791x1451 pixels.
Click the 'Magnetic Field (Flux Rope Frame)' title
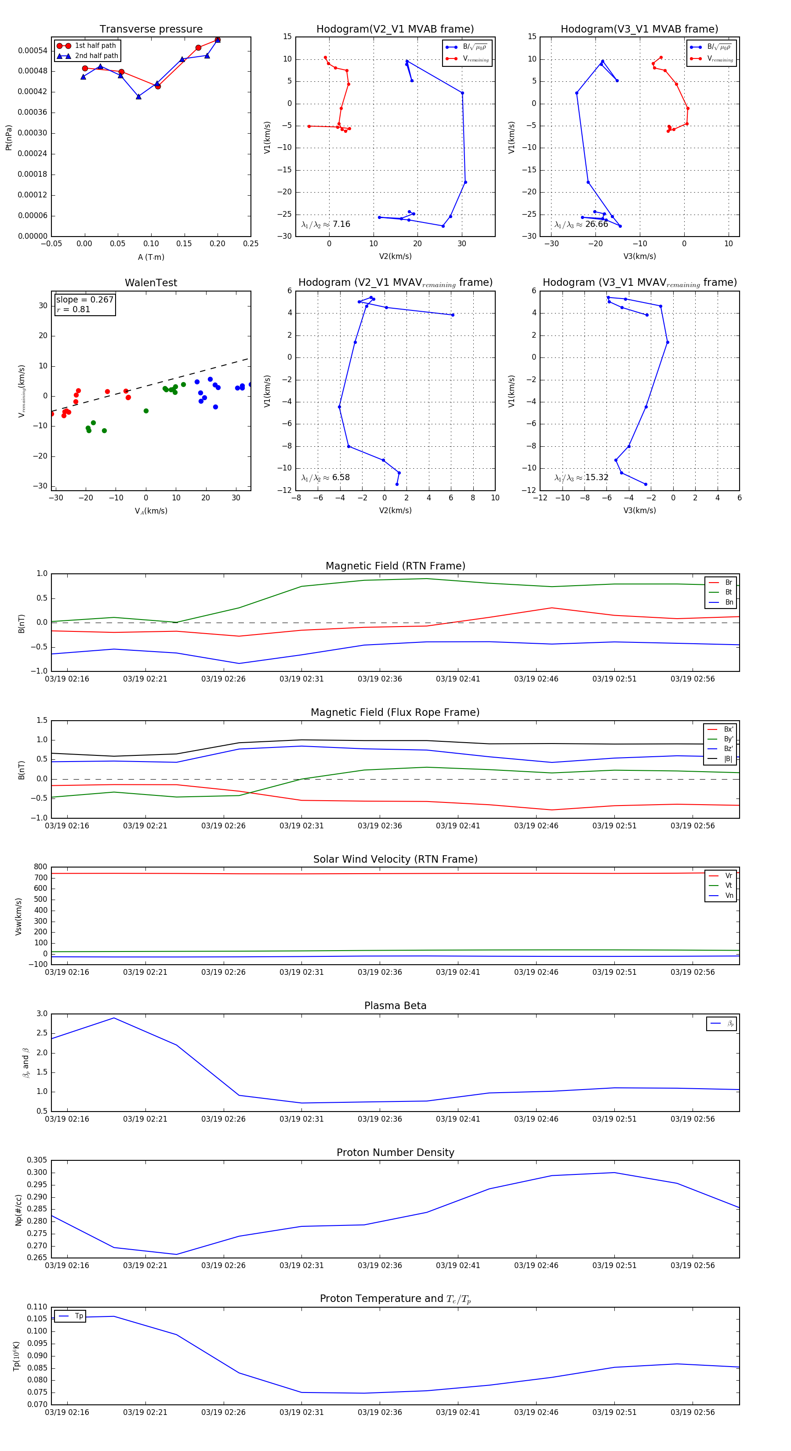(x=395, y=713)
